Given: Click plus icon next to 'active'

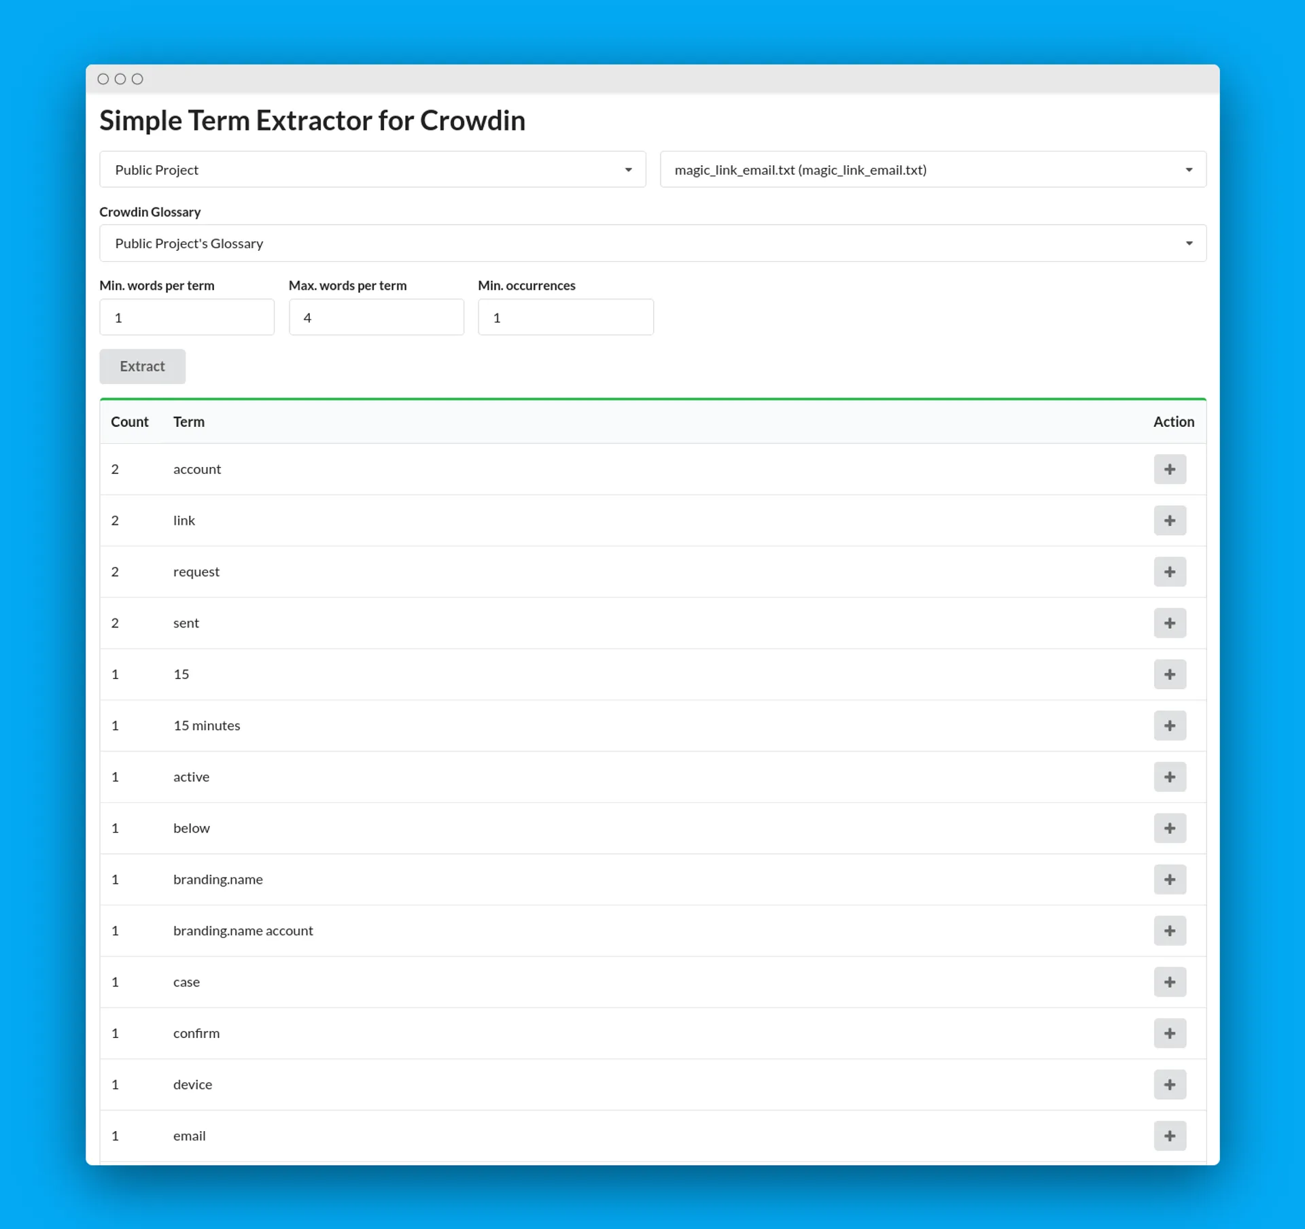Looking at the screenshot, I should coord(1169,776).
